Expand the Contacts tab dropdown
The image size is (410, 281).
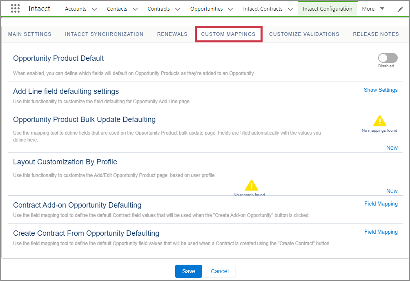point(135,9)
